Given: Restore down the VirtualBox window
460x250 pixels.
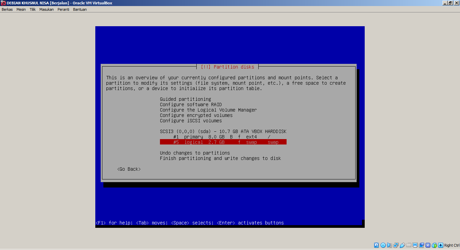Looking at the screenshot, I should point(450,3).
